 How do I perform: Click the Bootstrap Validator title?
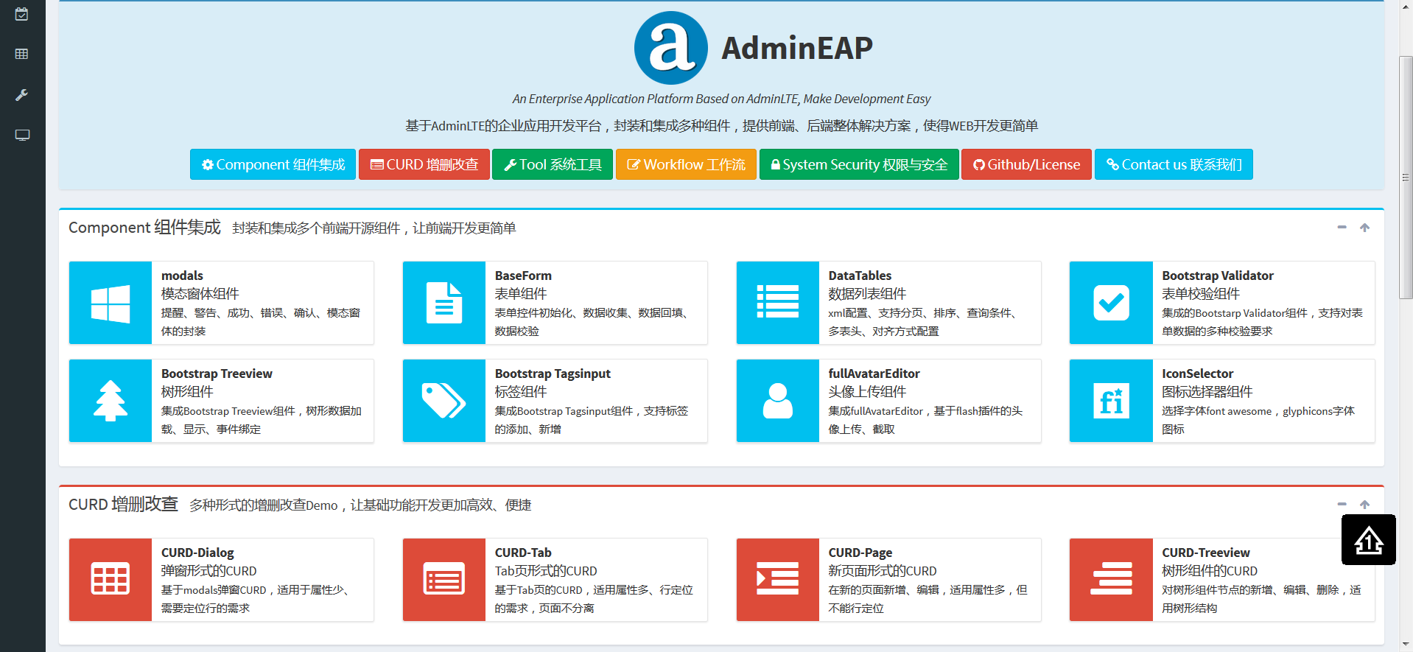click(1218, 276)
